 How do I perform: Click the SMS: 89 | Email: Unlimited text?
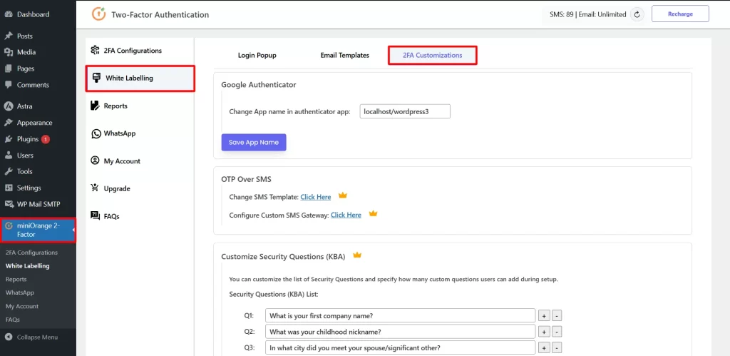[x=588, y=14]
